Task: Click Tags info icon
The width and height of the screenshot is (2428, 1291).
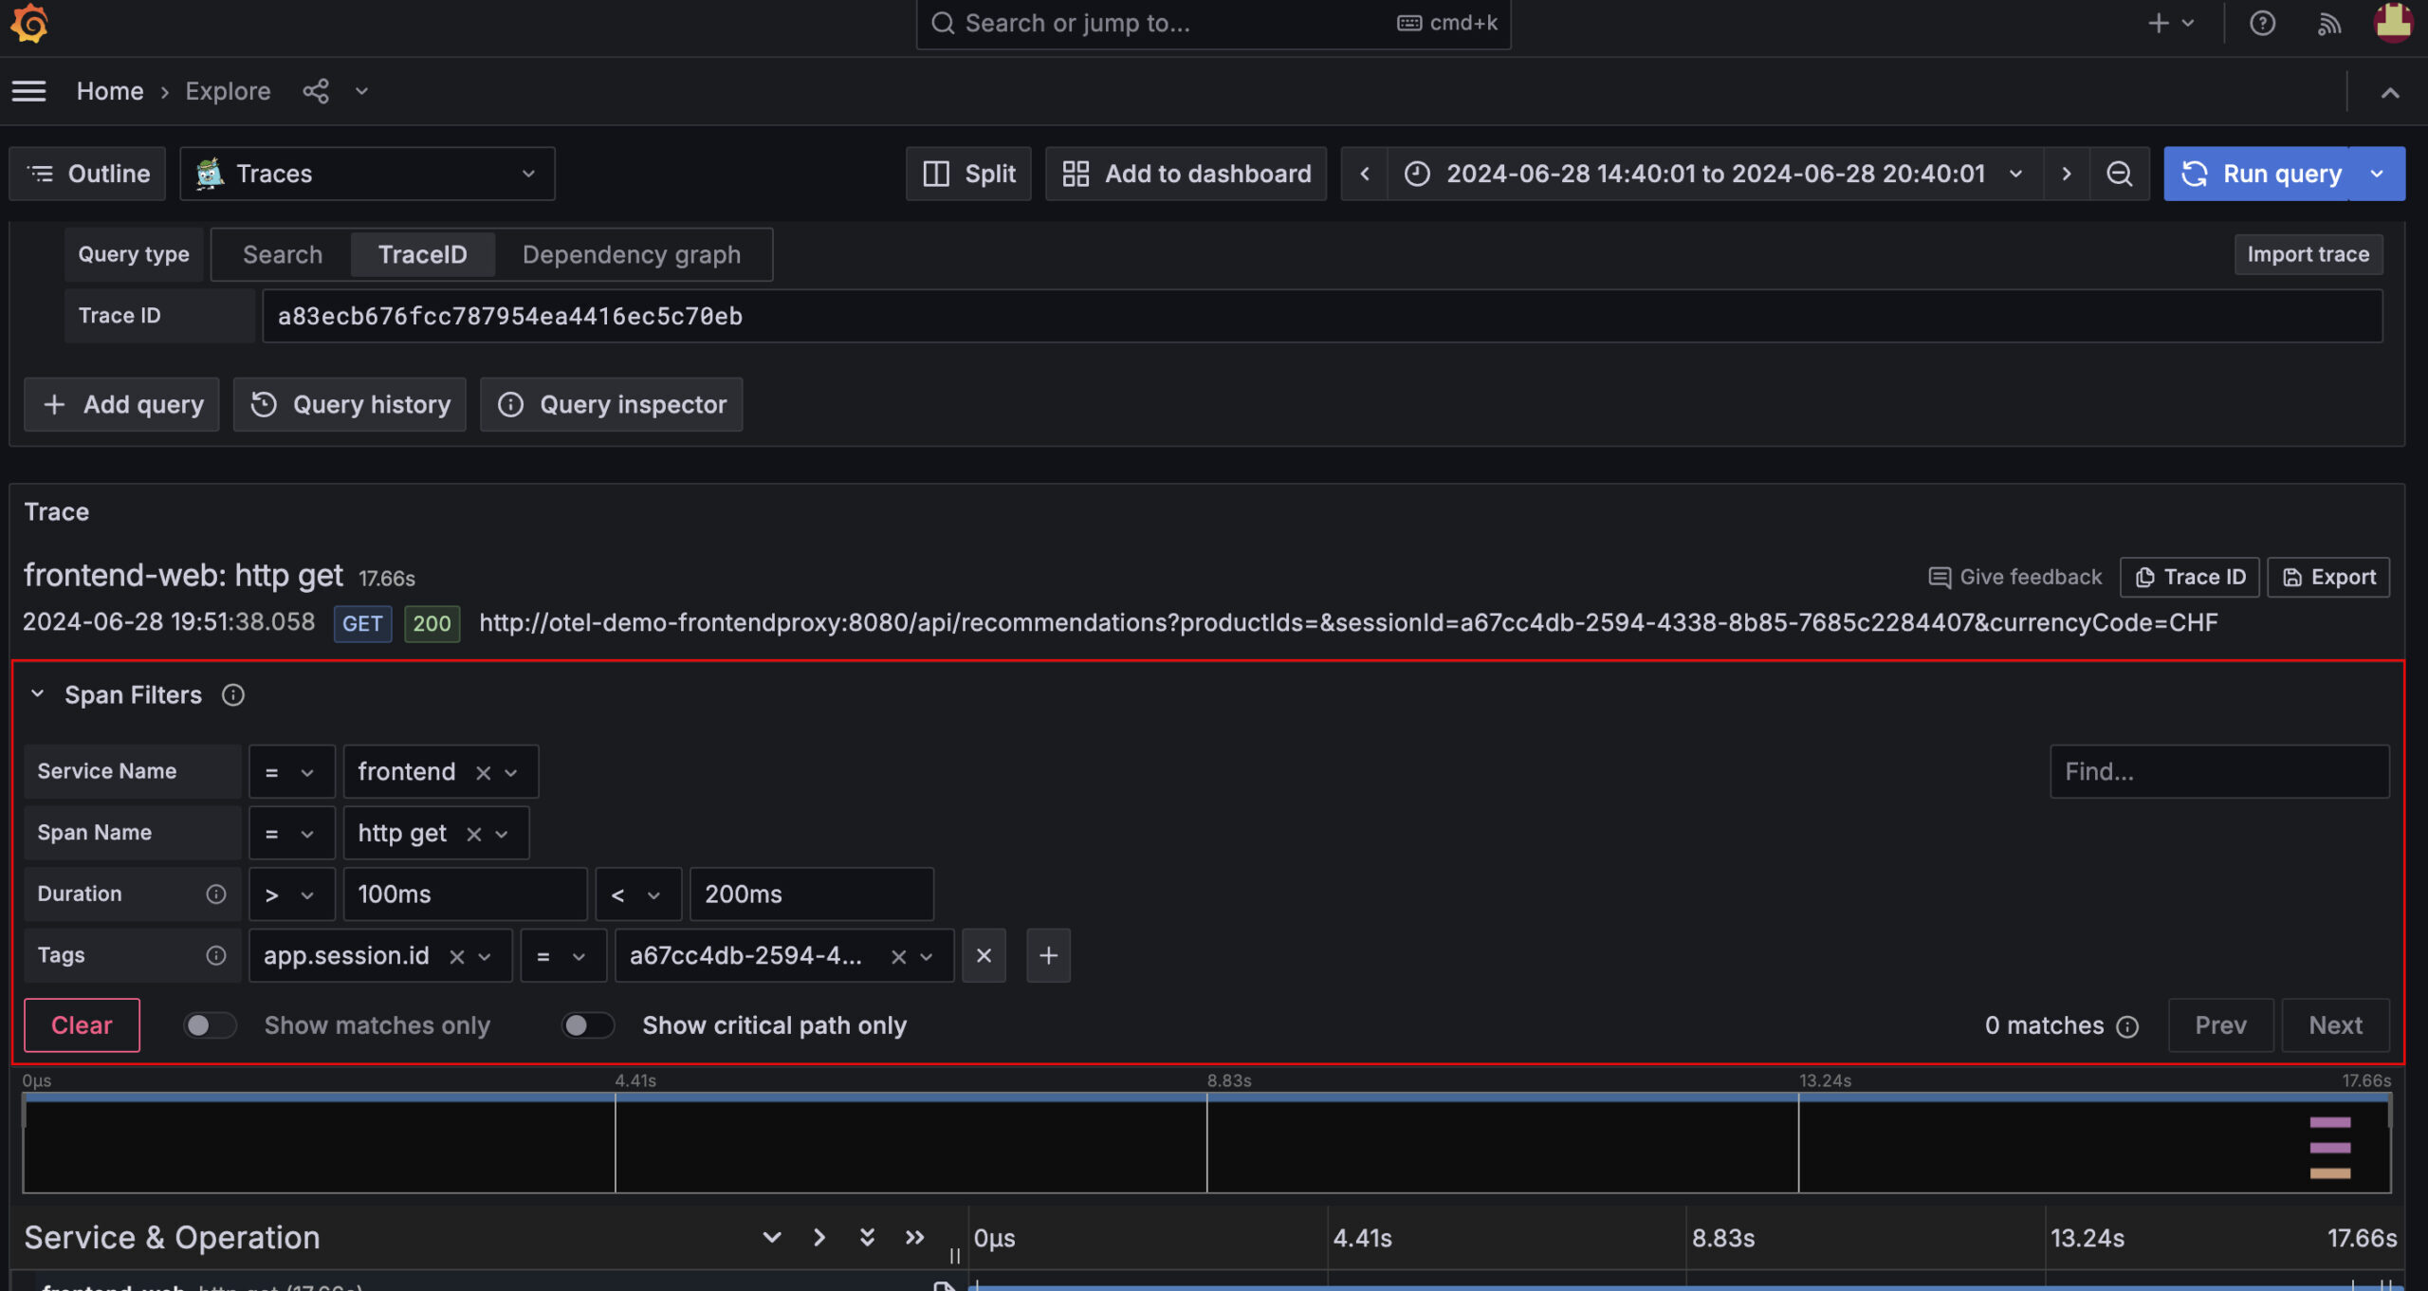Action: 216,955
